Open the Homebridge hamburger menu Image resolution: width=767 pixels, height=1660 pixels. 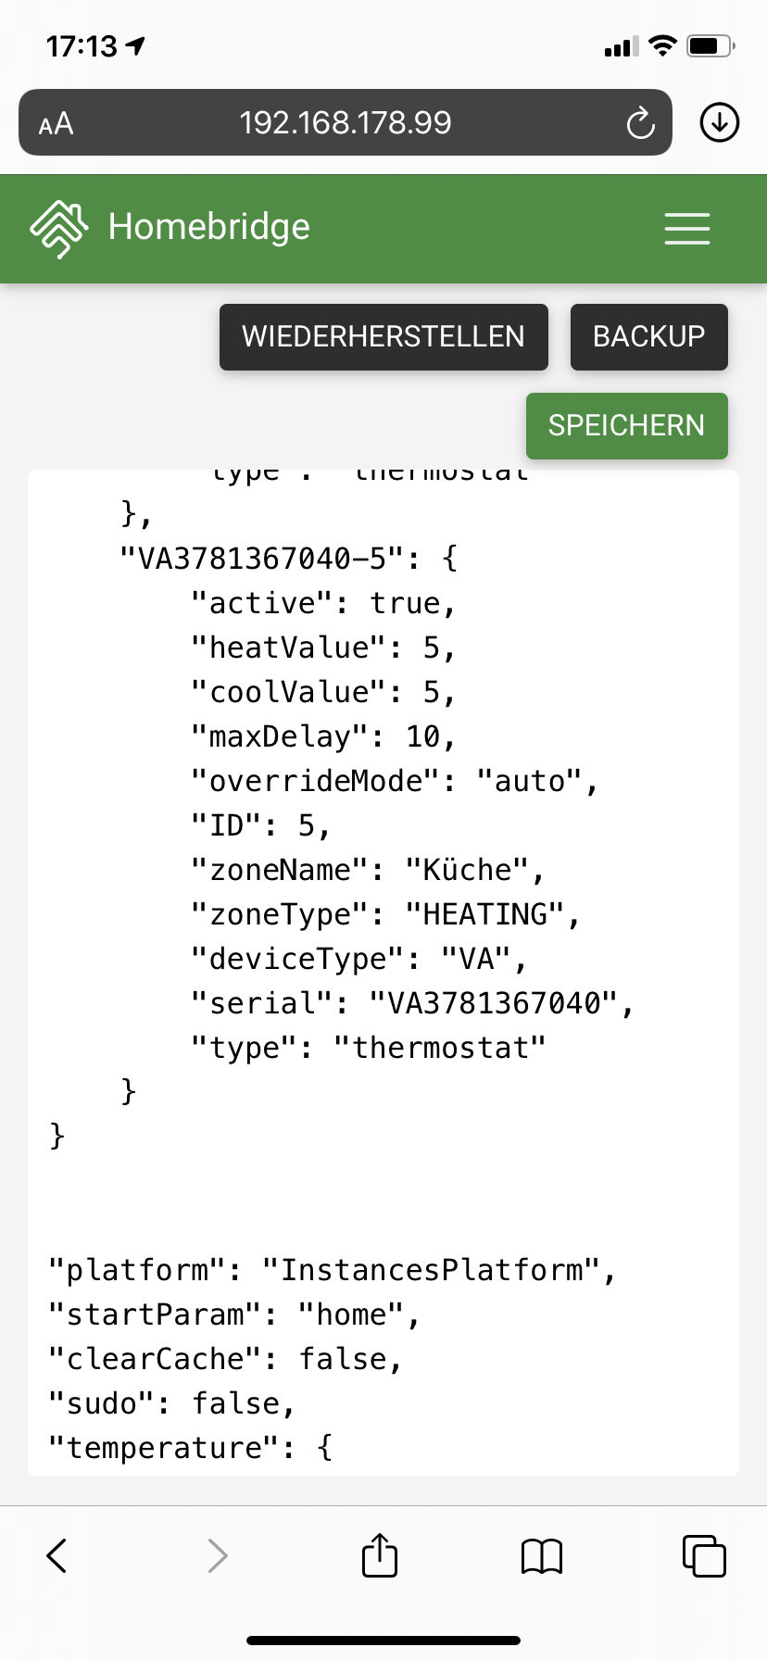[686, 228]
